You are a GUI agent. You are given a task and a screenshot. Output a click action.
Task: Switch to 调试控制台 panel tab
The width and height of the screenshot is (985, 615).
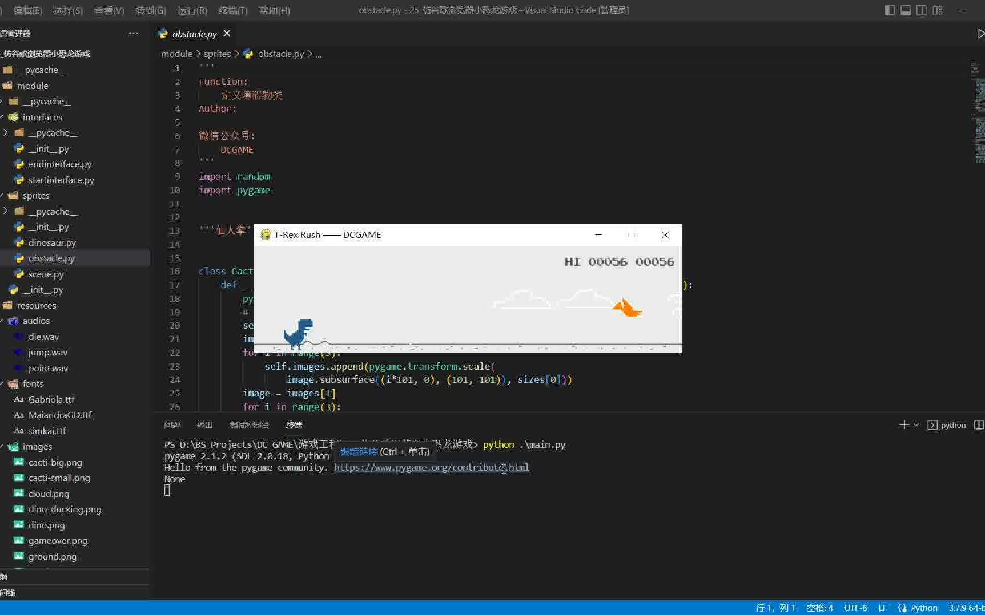(x=249, y=425)
